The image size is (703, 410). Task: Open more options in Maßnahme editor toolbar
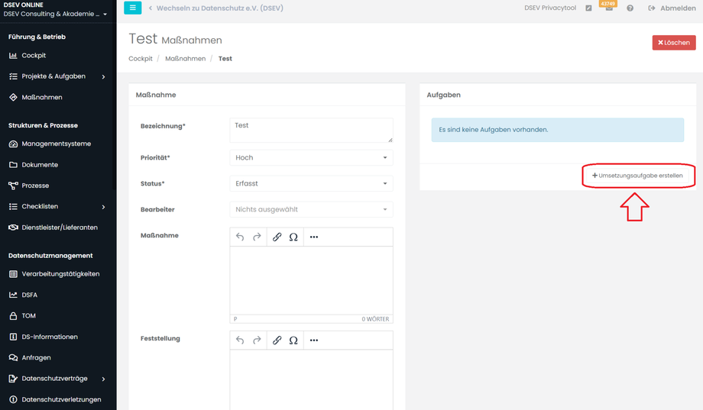pos(313,237)
